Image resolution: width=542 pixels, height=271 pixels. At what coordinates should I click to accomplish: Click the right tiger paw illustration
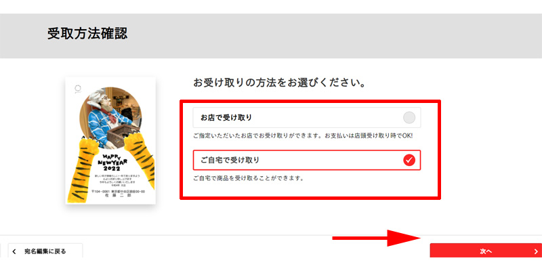tap(140, 156)
